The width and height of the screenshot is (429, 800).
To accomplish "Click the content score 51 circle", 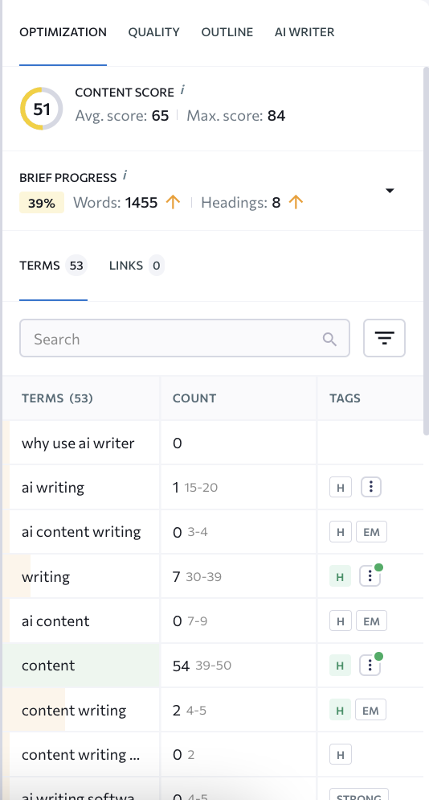I will coord(41,109).
